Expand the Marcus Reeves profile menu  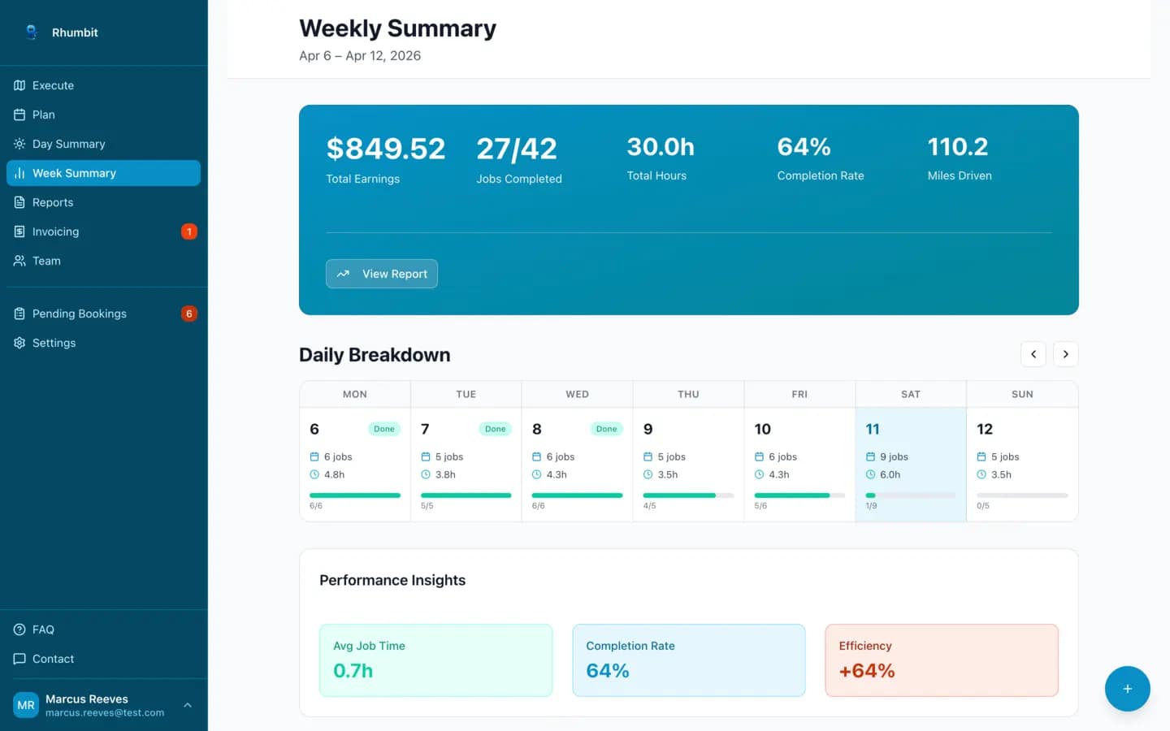188,705
